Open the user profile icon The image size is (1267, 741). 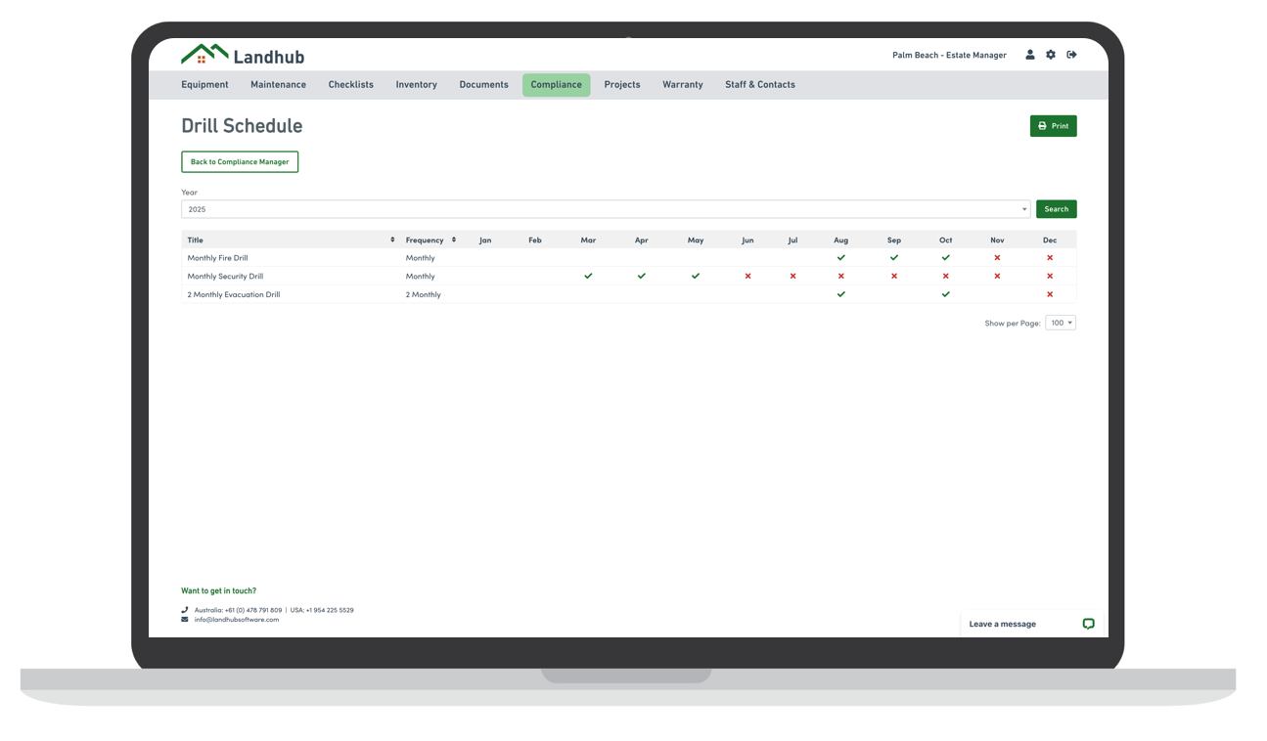pos(1029,55)
